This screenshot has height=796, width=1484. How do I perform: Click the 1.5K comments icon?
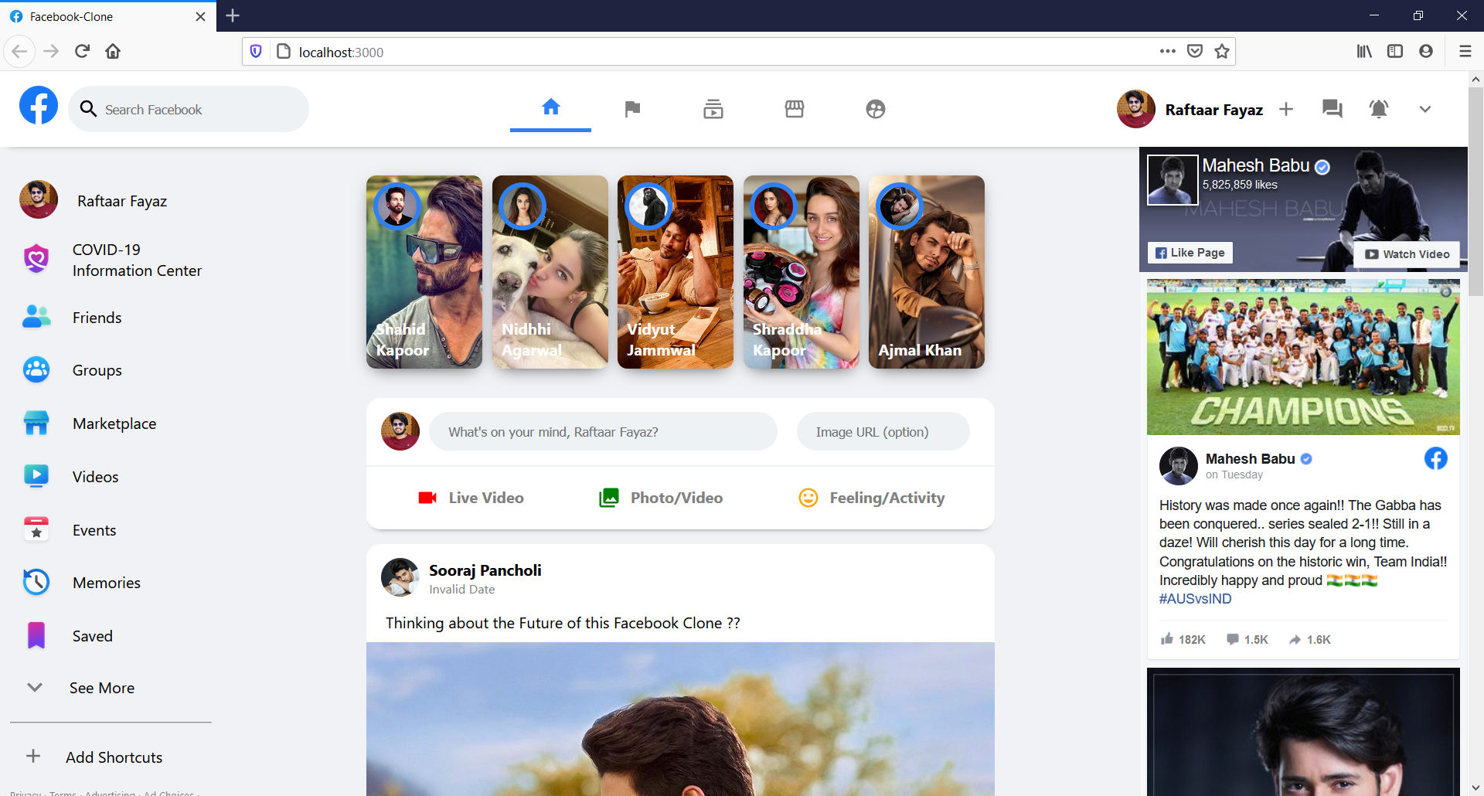coord(1233,639)
